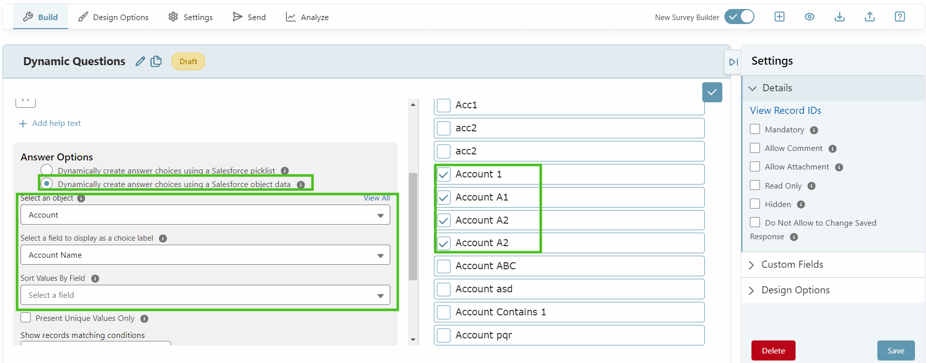Switch to the Design Options tab
Viewport: 926px width, 363px height.
coord(113,17)
